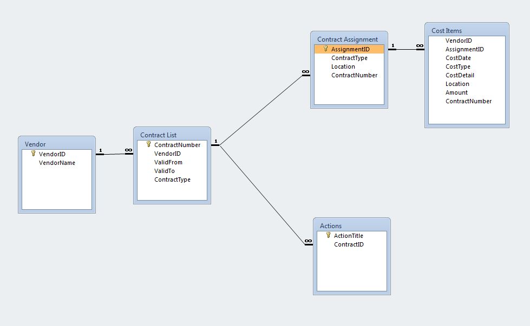Select relationship line between Contract Assignment and Cost Items
The width and height of the screenshot is (530, 326).
[406, 49]
